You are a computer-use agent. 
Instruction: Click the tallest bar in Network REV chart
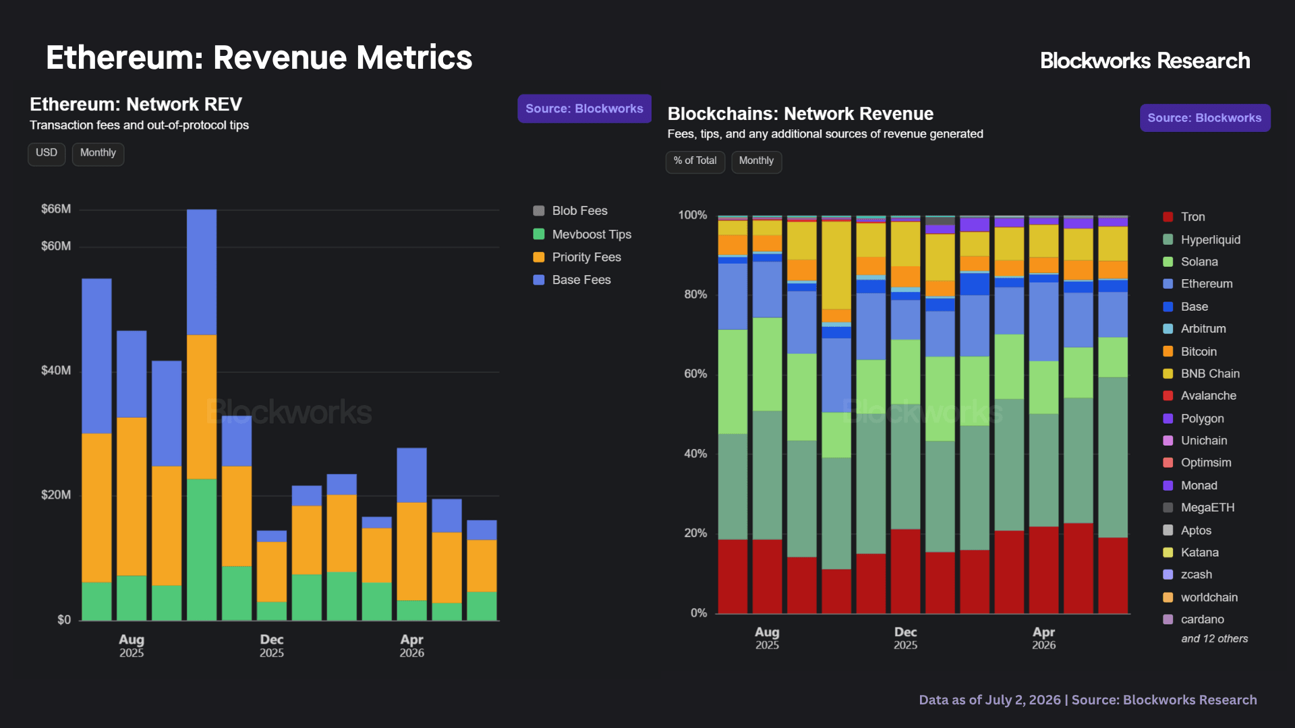point(202,415)
